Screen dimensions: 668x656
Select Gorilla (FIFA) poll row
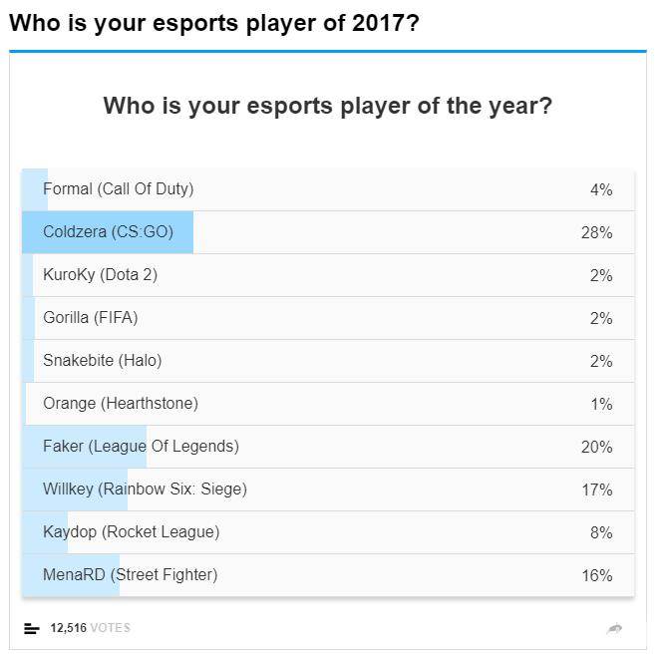tap(91, 318)
